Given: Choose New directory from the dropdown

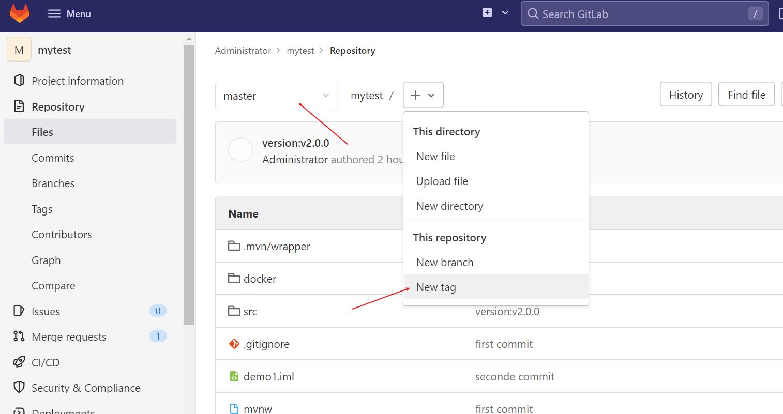Looking at the screenshot, I should [496, 206].
